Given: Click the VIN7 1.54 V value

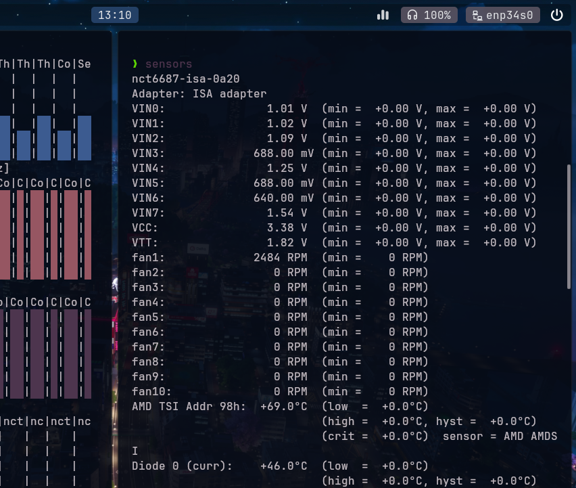Looking at the screenshot, I should (x=287, y=213).
